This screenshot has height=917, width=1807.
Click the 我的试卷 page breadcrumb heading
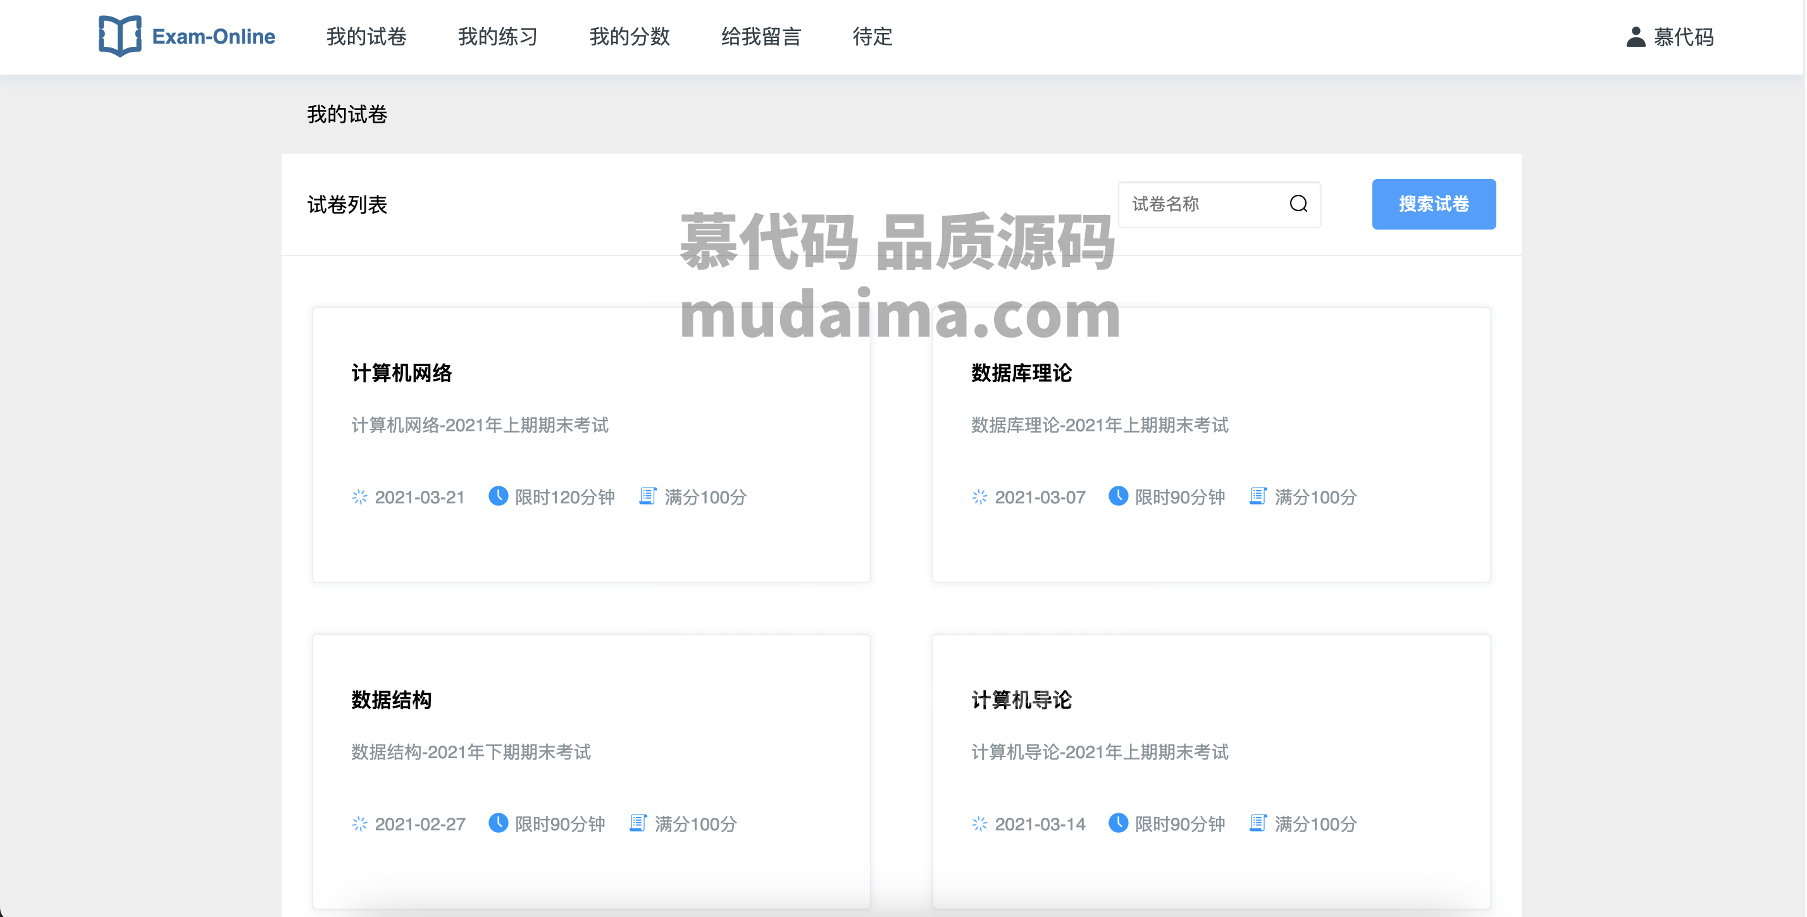point(347,114)
